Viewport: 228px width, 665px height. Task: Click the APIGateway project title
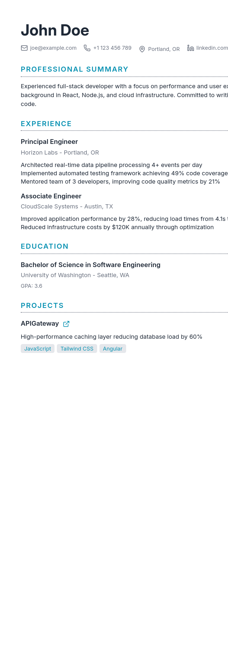point(40,324)
